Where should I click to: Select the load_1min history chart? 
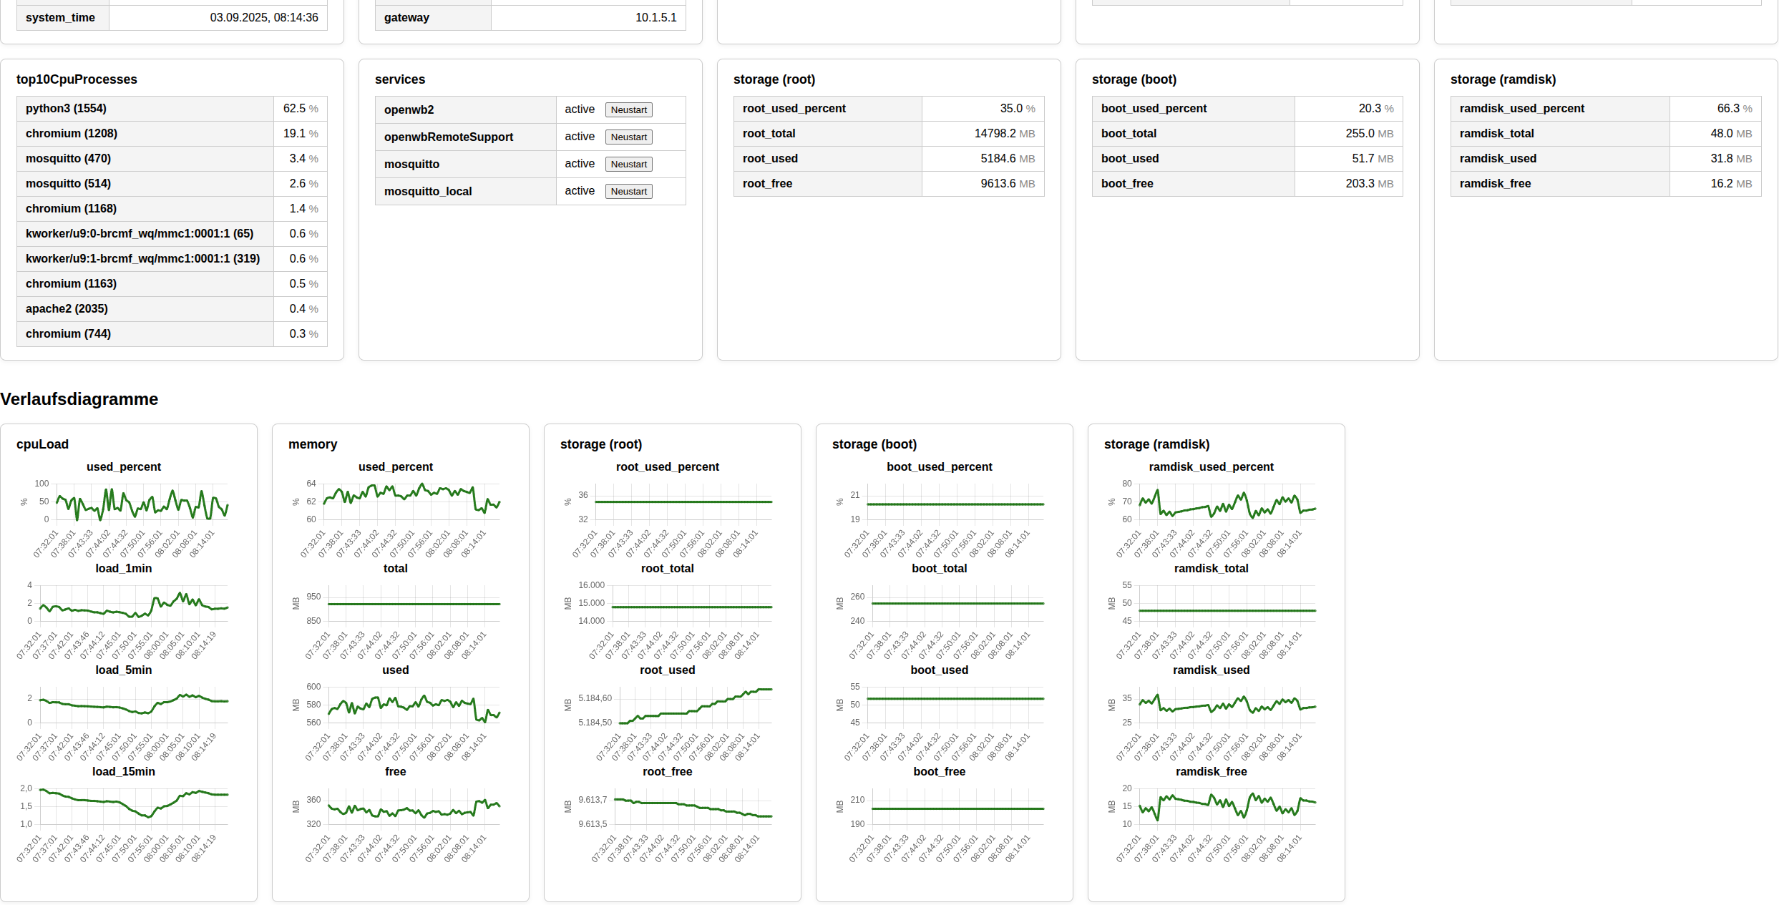pos(134,604)
